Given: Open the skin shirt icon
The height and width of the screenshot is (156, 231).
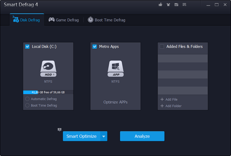Looking at the screenshot, I should pos(168,5).
